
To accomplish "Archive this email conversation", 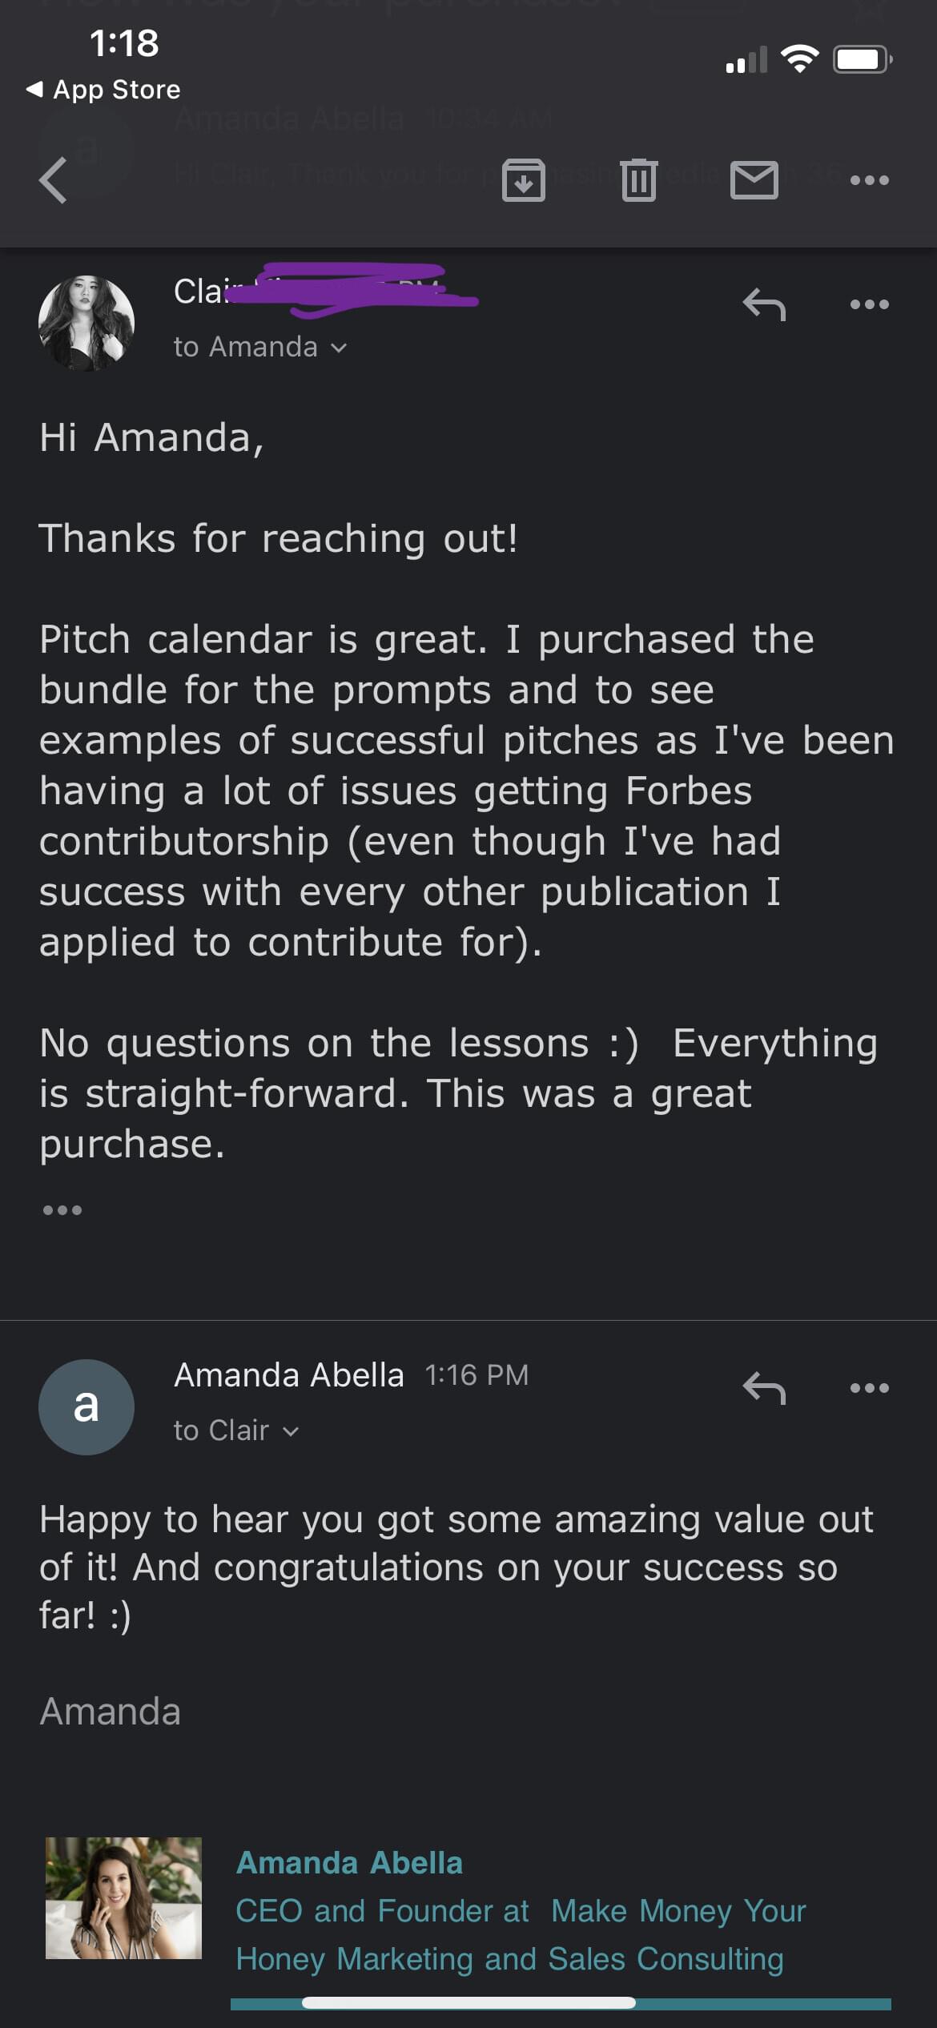I will [x=523, y=180].
